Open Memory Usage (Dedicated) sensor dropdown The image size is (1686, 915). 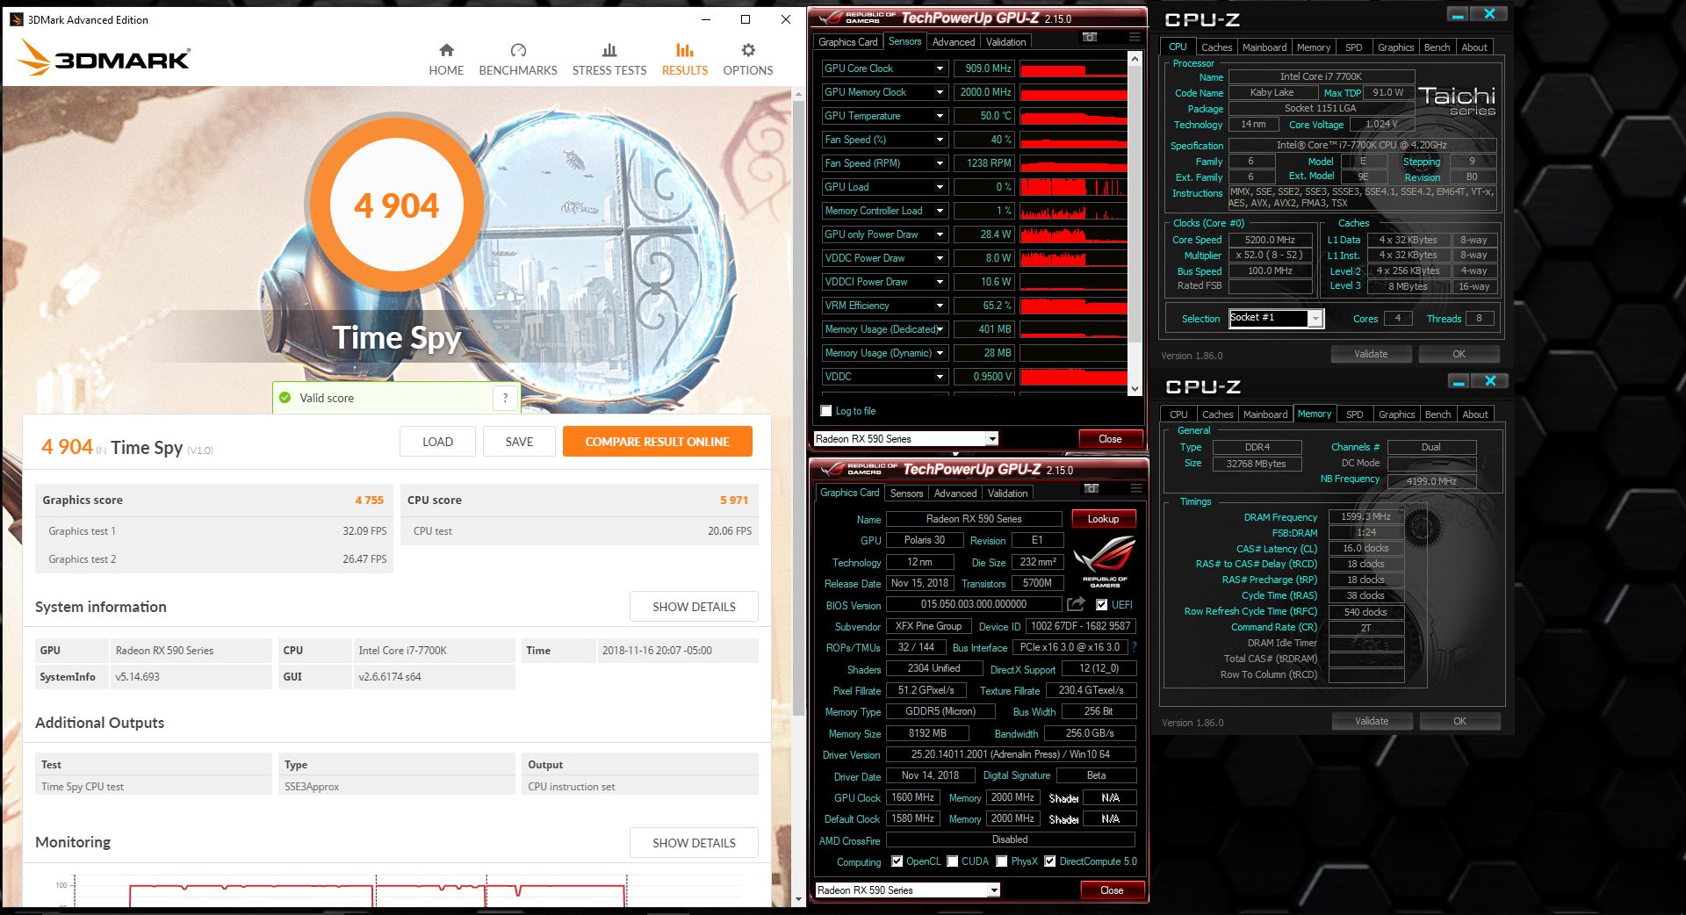940,329
